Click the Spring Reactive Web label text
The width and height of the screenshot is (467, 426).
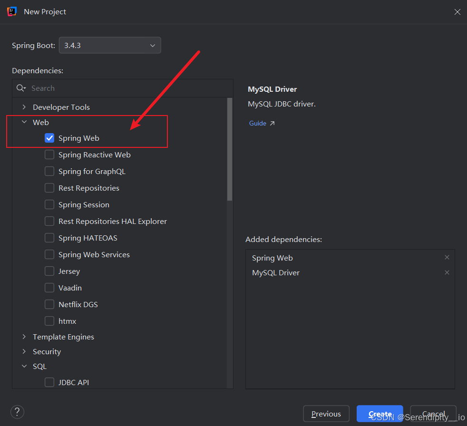tap(95, 155)
